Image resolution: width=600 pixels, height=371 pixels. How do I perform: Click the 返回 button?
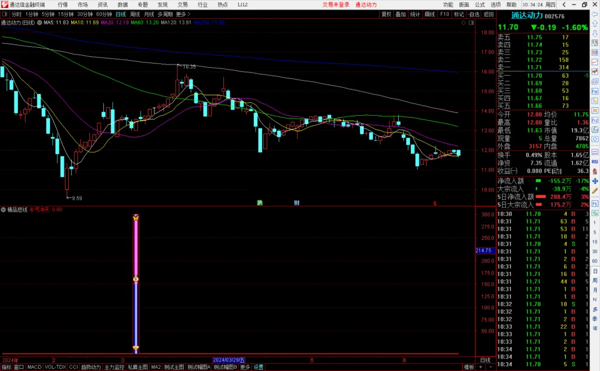pos(488,14)
